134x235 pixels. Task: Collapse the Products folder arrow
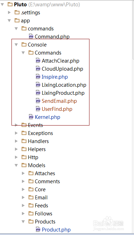click(x=23, y=221)
